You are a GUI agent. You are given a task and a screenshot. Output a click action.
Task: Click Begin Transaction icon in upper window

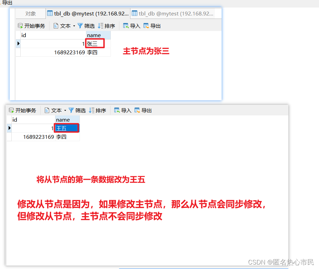20,26
